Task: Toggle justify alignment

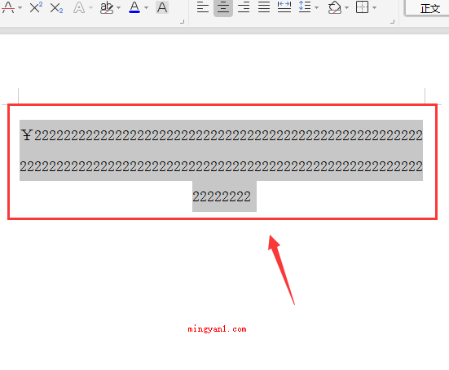Action: point(264,7)
